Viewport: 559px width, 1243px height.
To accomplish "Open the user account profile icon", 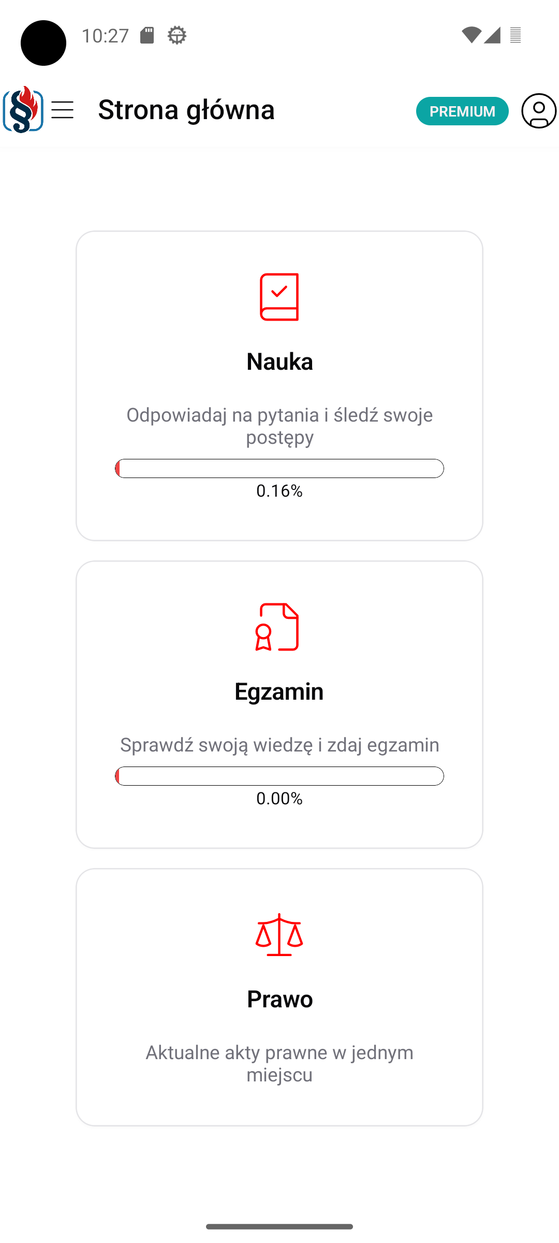I will [x=539, y=110].
